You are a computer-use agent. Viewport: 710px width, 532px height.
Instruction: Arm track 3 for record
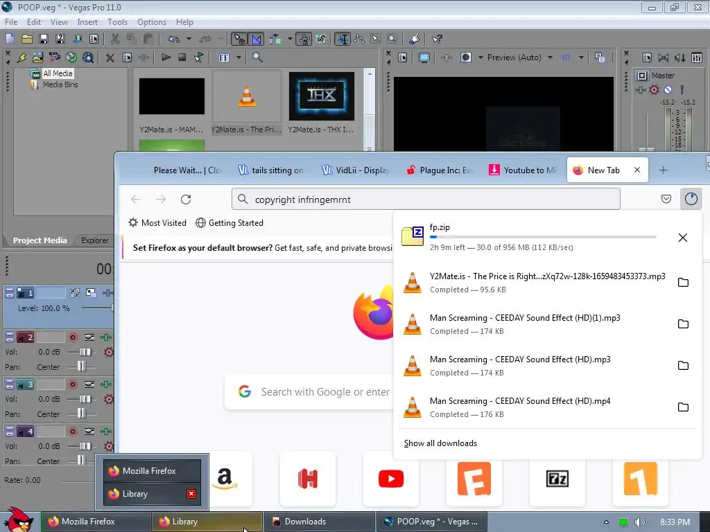click(72, 384)
